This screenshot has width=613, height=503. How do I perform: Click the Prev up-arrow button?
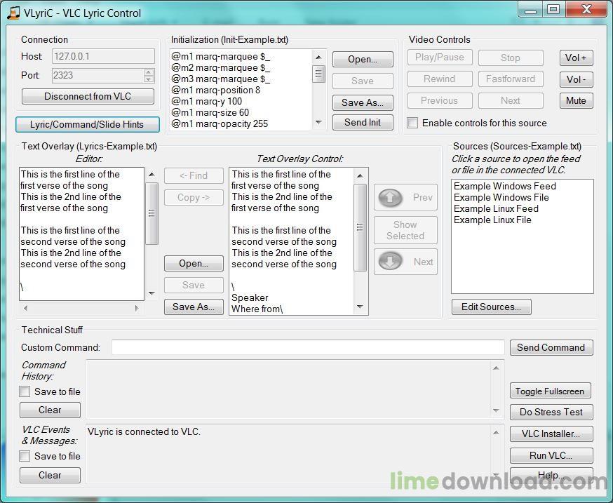[405, 198]
